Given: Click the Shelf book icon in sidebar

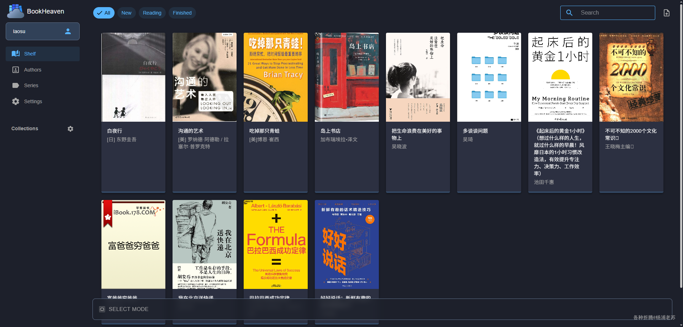Looking at the screenshot, I should 16,54.
